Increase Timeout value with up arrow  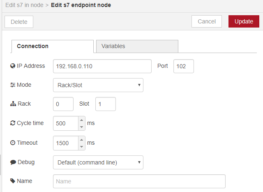[81, 140]
